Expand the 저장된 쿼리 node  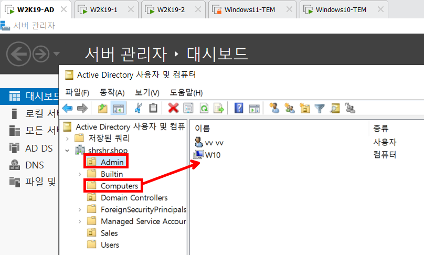(x=67, y=139)
